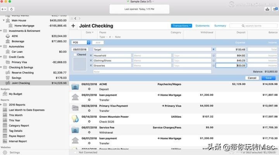Click the Car Loan account icon
The image size is (279, 155).
click(8, 52)
